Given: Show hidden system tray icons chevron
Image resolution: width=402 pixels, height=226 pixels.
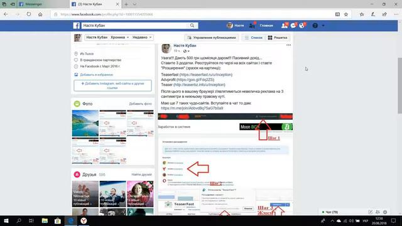Looking at the screenshot, I should pos(332,220).
